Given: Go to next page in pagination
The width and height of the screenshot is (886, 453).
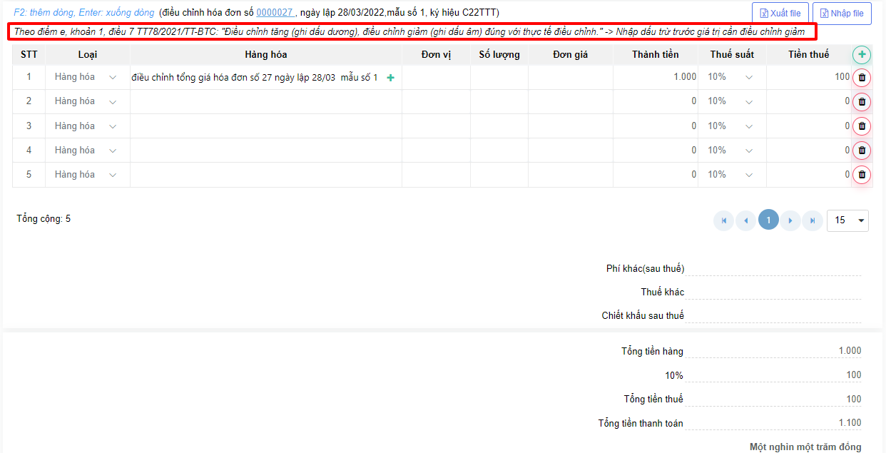Looking at the screenshot, I should tap(790, 220).
